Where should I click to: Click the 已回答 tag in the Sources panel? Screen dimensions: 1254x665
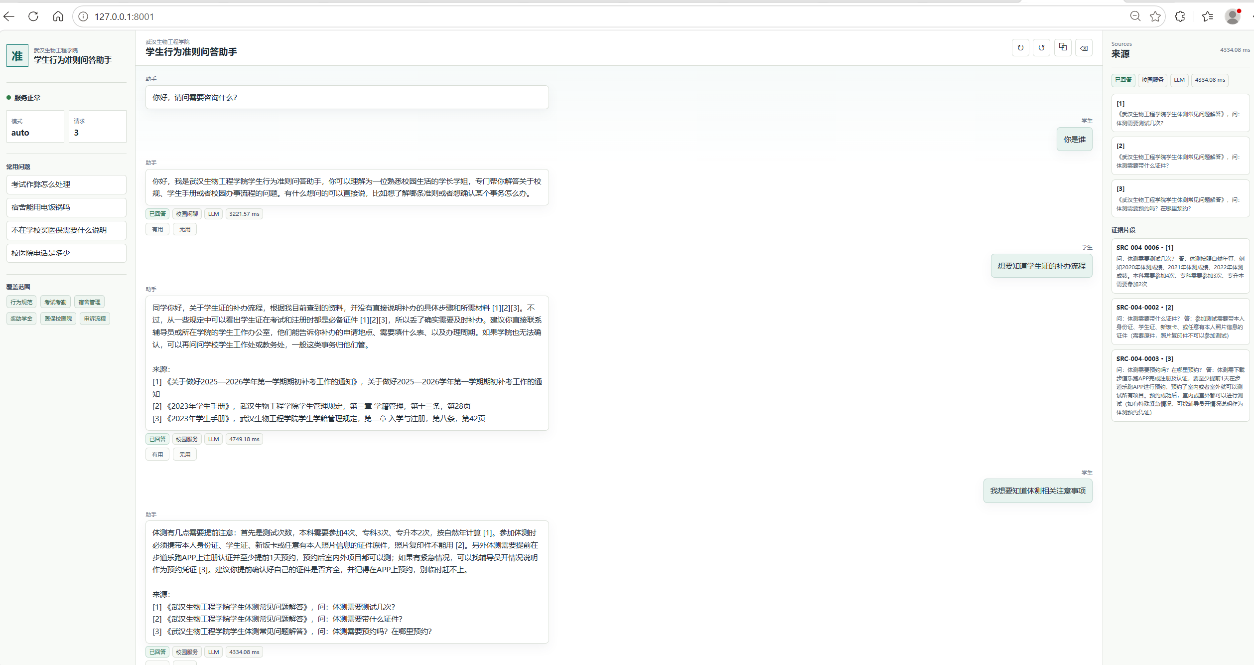(1123, 80)
